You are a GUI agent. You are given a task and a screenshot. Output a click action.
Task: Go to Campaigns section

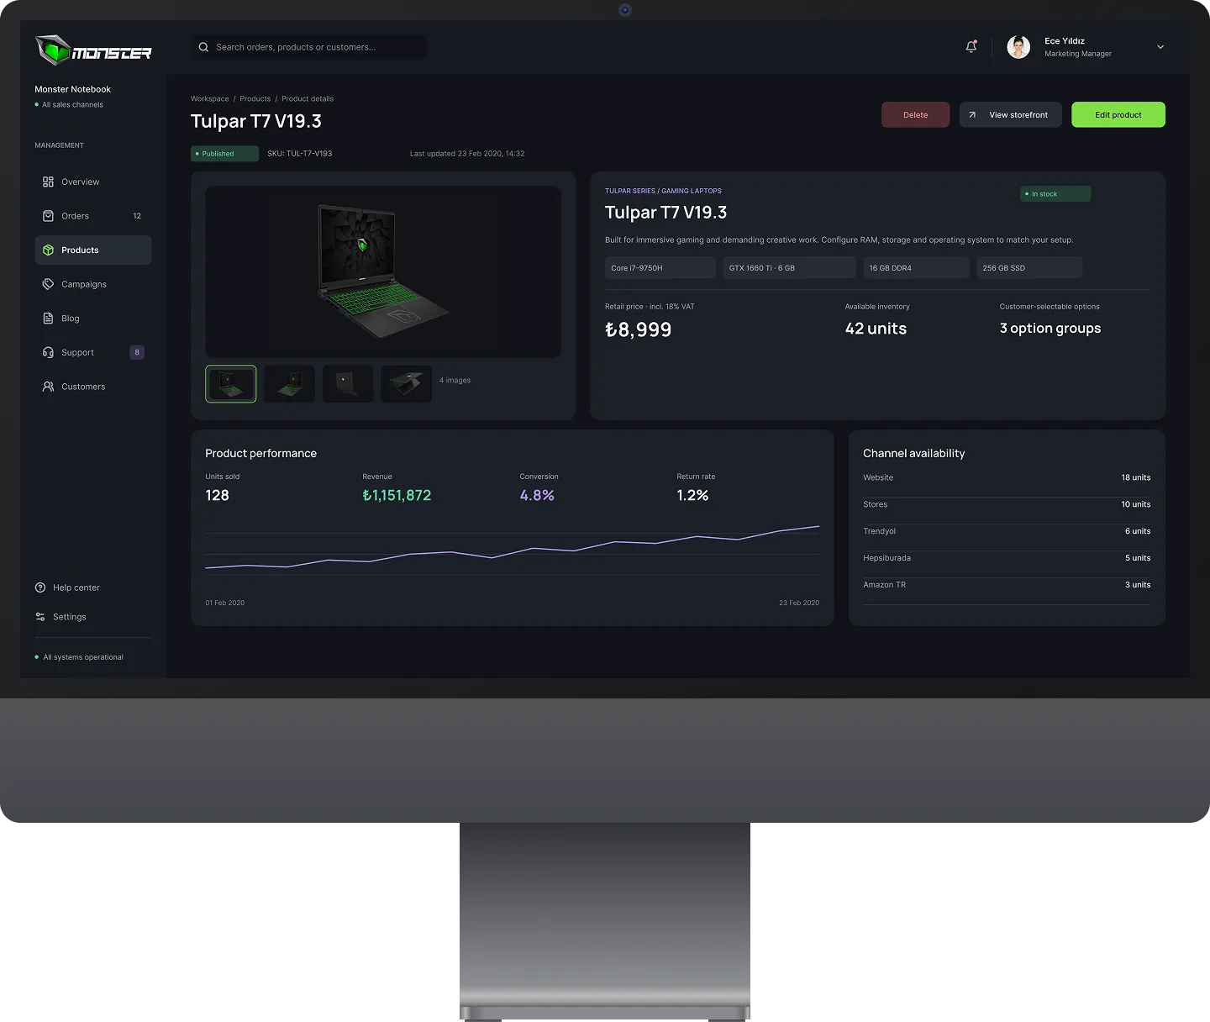point(92,284)
